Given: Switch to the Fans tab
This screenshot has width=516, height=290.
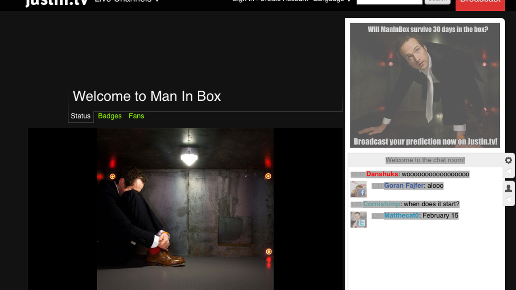Looking at the screenshot, I should tap(136, 116).
